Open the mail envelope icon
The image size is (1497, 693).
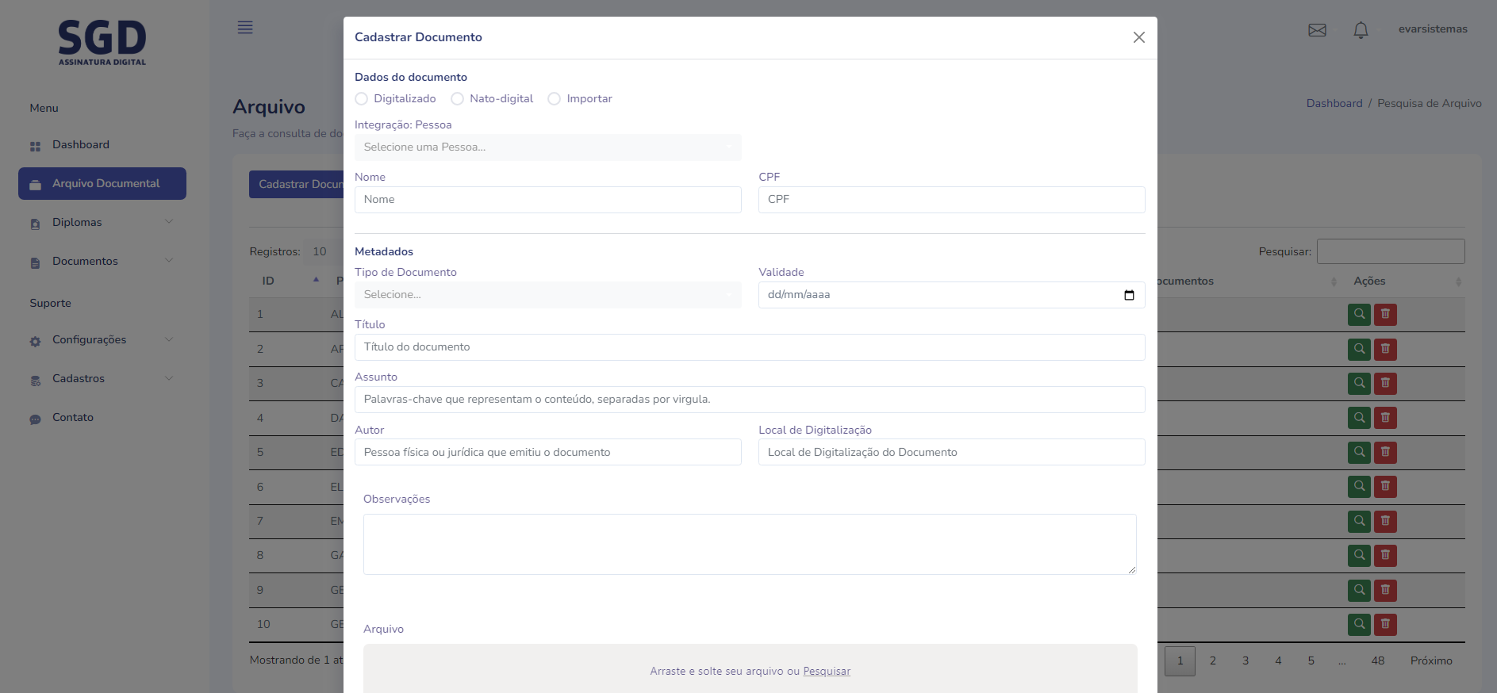1317,30
